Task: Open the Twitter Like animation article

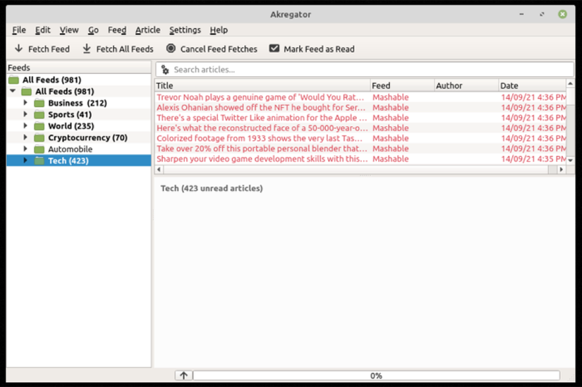Action: pos(360,118)
